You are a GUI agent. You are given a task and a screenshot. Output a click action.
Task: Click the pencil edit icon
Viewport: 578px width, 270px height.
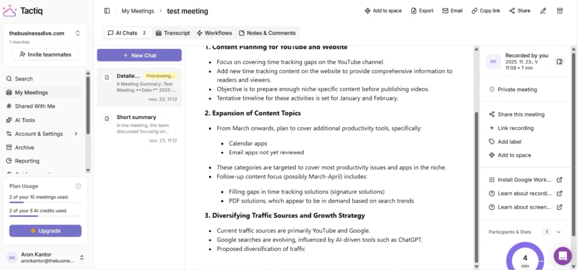click(x=543, y=11)
